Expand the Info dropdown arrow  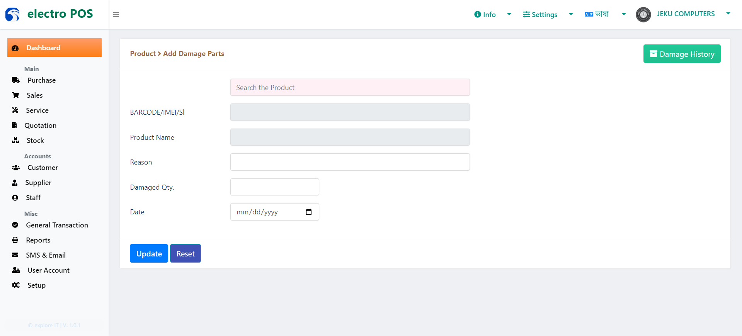click(x=509, y=14)
